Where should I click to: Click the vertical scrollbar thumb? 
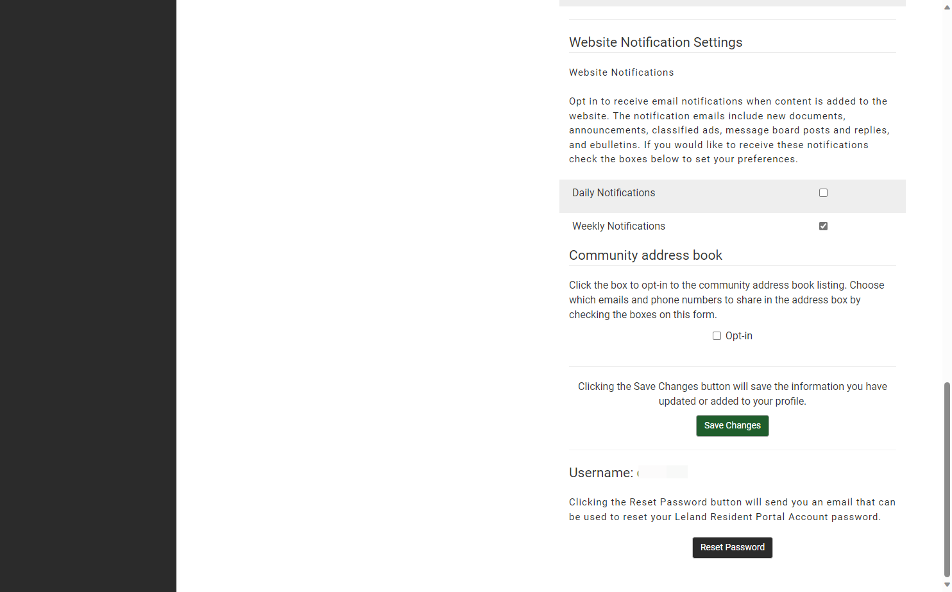tap(947, 480)
